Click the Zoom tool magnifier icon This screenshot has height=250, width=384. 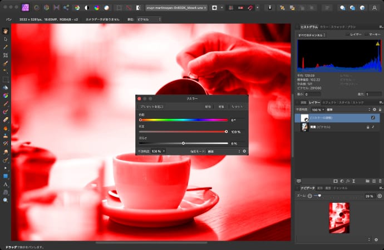[x=6, y=199]
